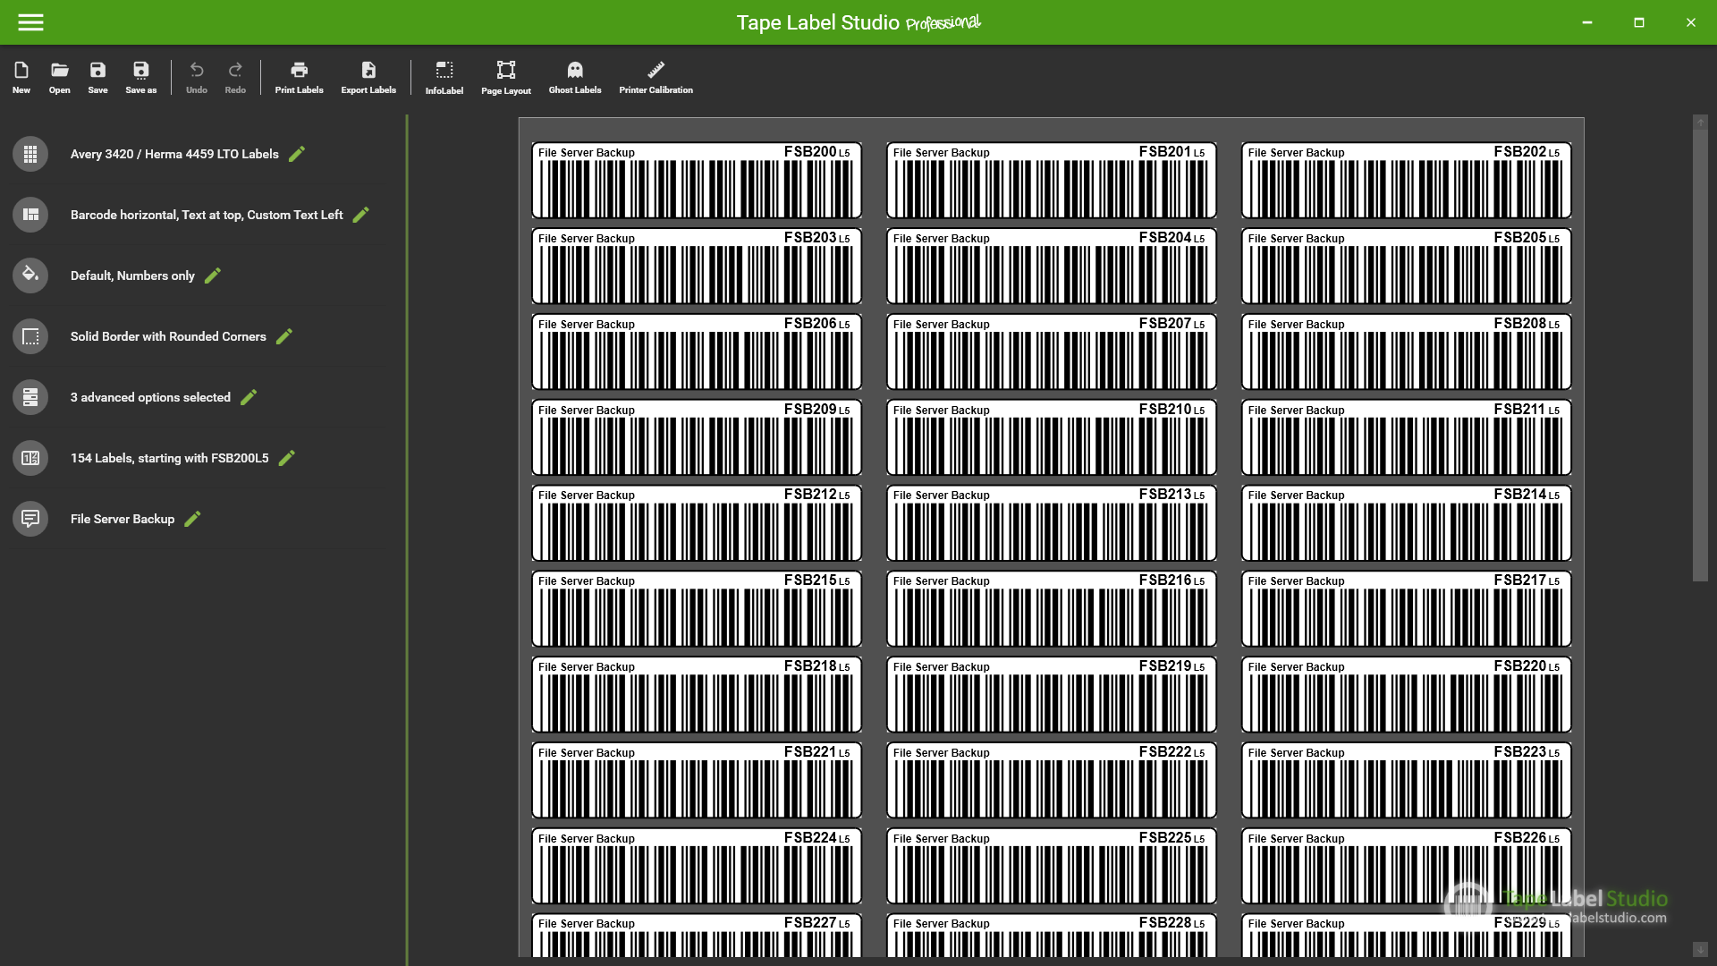The height and width of the screenshot is (966, 1717).
Task: Click label FSB218 in preview
Action: coord(697,694)
